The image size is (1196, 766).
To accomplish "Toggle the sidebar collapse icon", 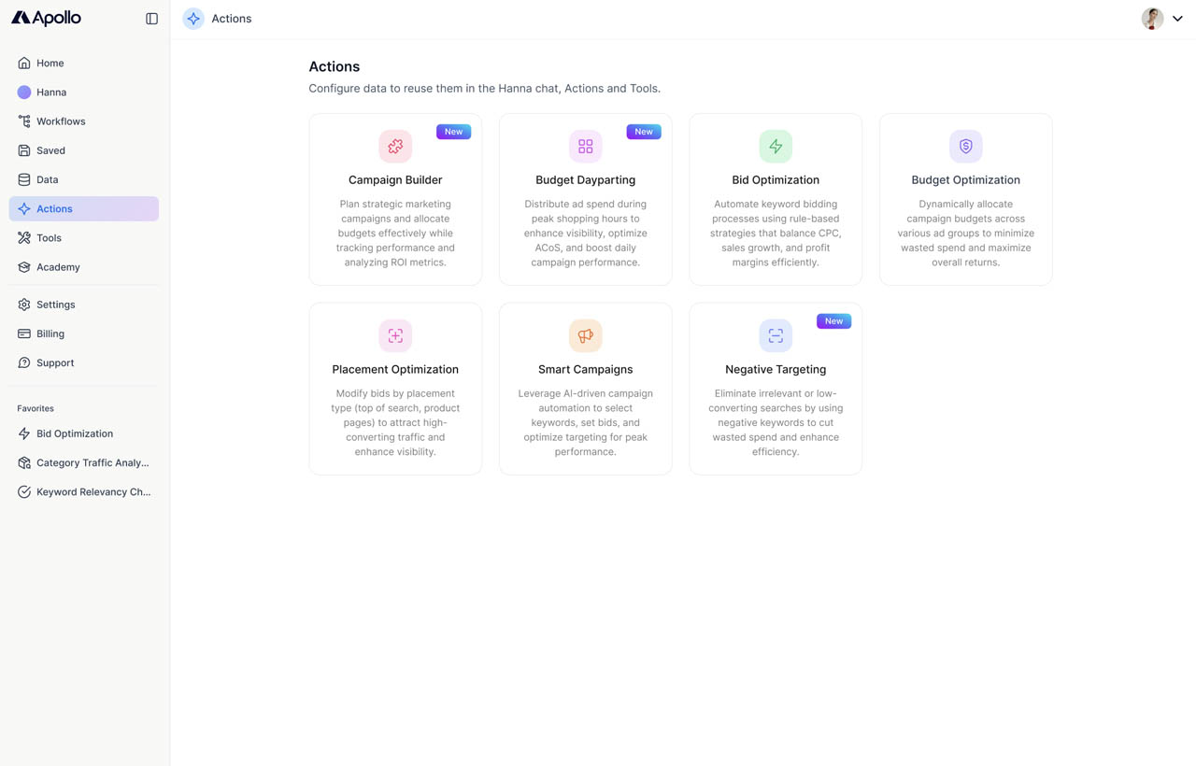I will pos(151,19).
